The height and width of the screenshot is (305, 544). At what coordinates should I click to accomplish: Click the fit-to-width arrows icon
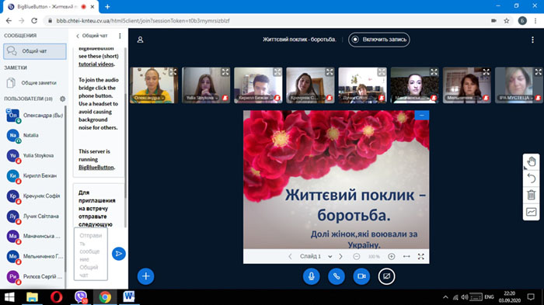pos(406,256)
